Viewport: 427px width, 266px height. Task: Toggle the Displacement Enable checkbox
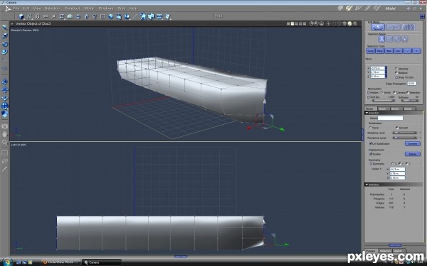pos(371,154)
